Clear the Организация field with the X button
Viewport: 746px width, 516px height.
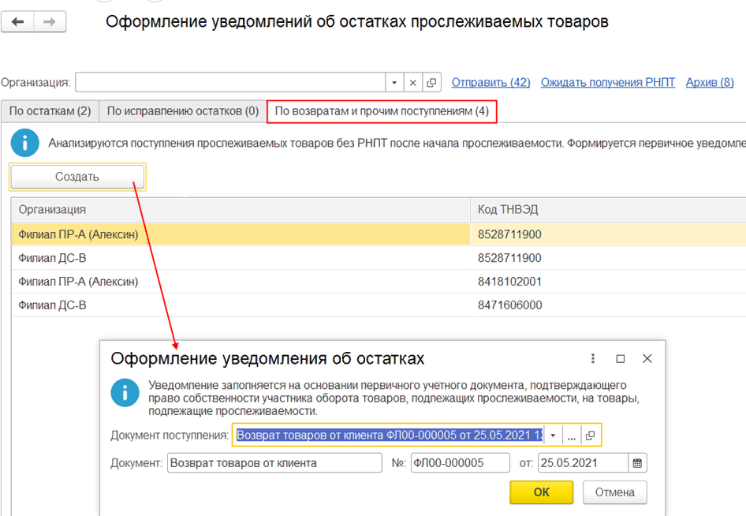[x=413, y=83]
